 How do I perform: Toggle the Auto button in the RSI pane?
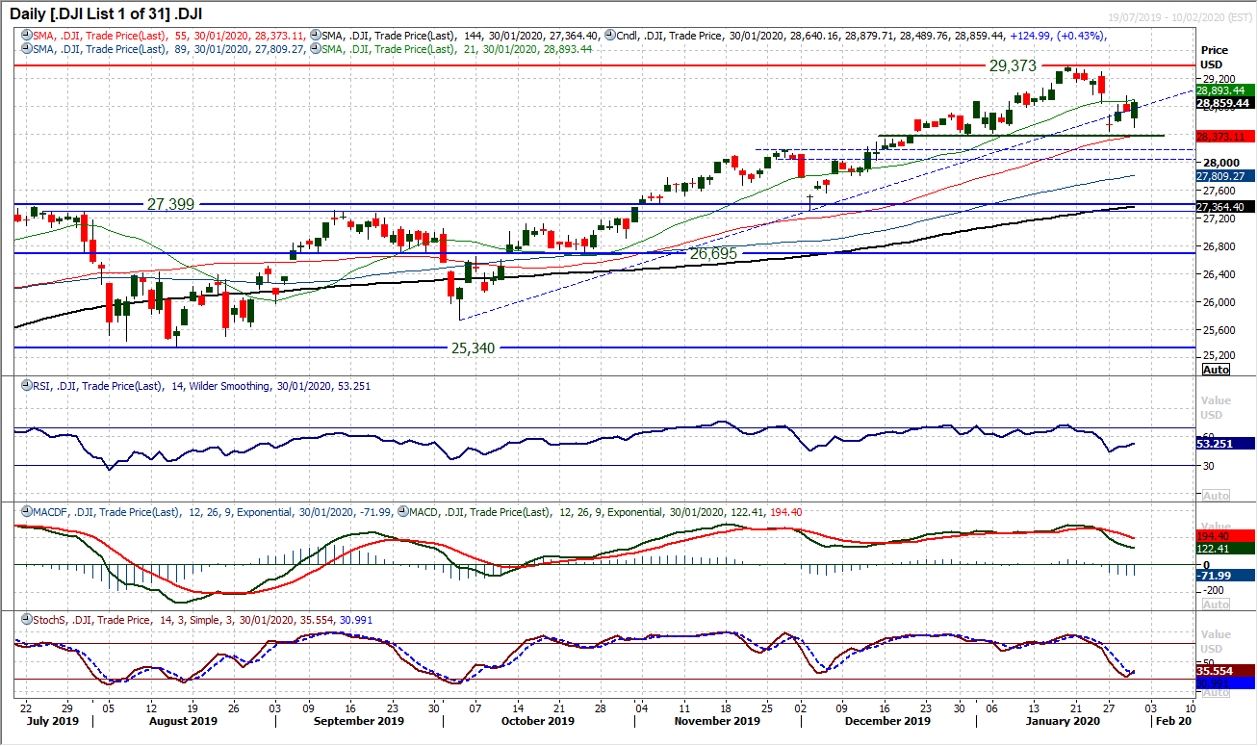1215,494
